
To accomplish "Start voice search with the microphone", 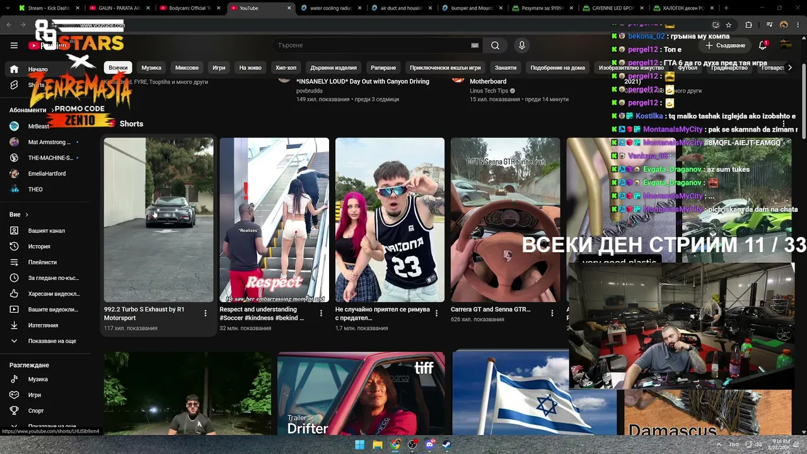I will click(x=521, y=45).
